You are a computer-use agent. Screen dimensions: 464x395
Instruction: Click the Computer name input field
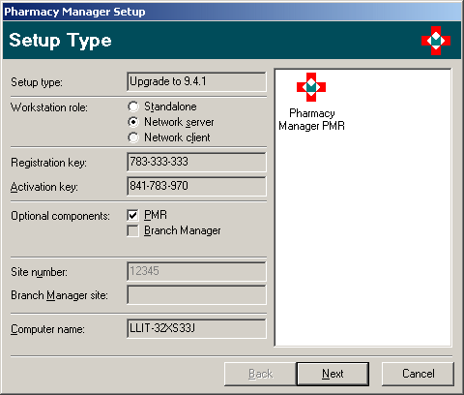(x=196, y=328)
